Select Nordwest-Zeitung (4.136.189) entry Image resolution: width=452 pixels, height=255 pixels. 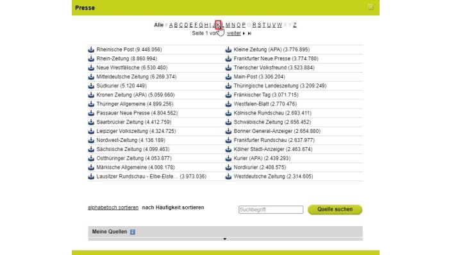(131, 141)
